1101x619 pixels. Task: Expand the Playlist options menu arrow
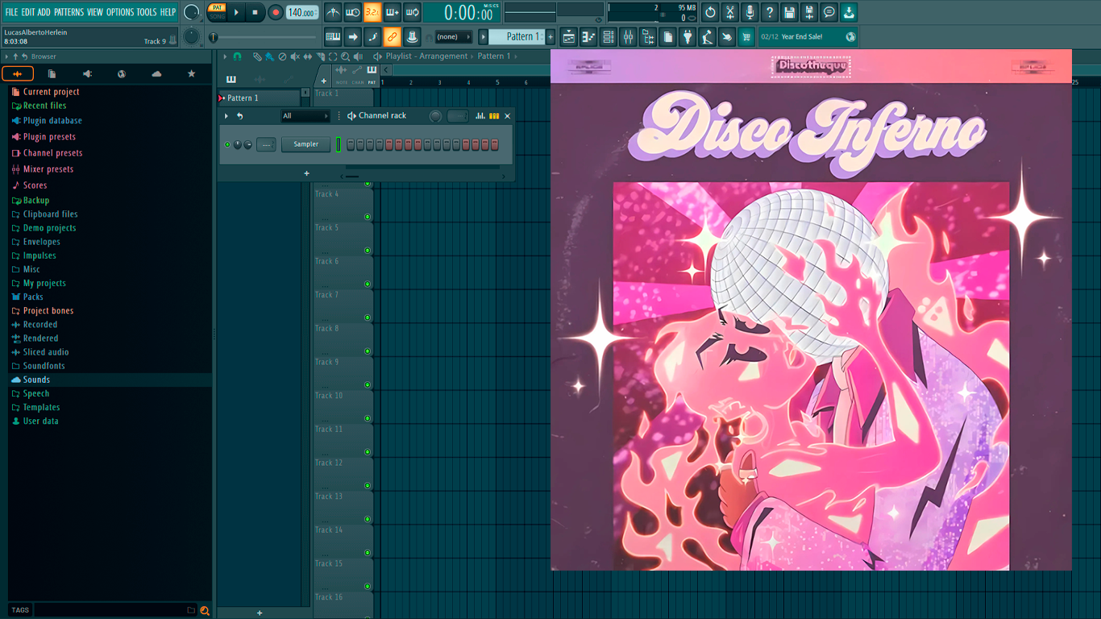tap(226, 56)
